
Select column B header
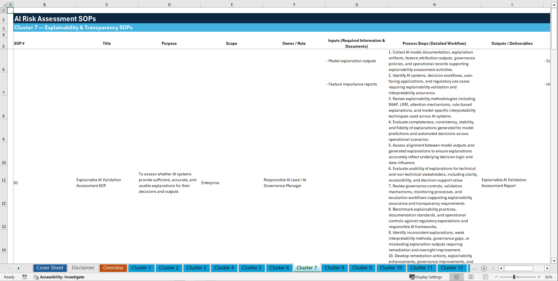(44, 5)
